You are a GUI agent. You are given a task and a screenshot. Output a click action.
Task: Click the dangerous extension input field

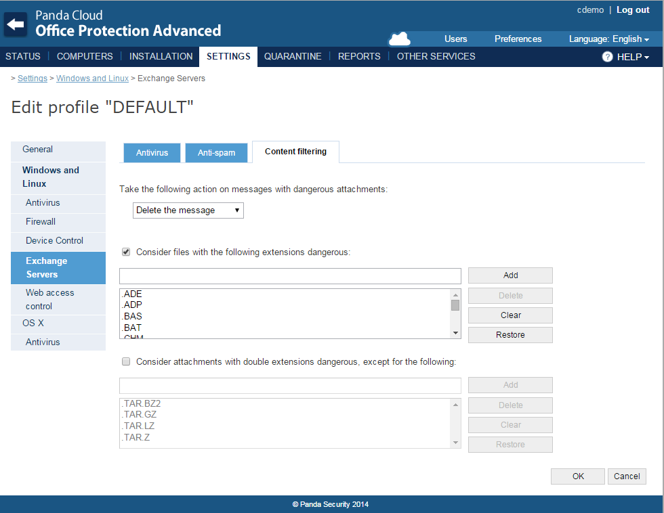pos(290,275)
